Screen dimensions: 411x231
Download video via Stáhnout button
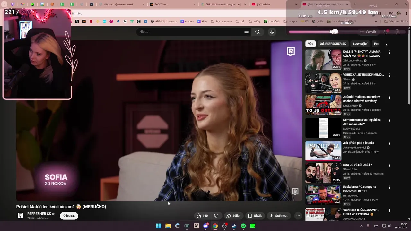click(x=278, y=216)
